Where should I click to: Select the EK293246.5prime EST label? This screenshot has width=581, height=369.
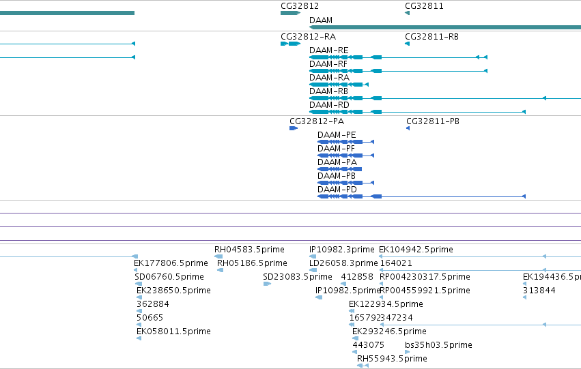pos(389,332)
